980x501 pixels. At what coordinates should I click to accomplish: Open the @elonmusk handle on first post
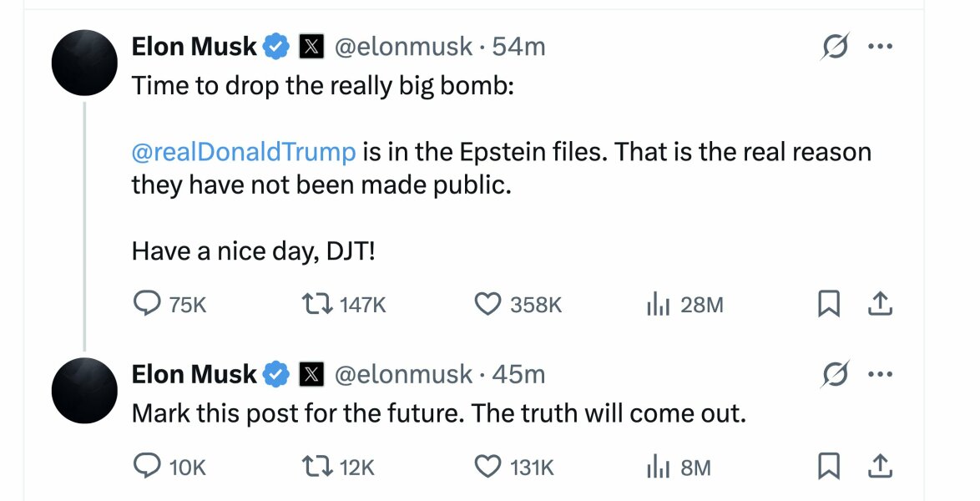(x=404, y=47)
